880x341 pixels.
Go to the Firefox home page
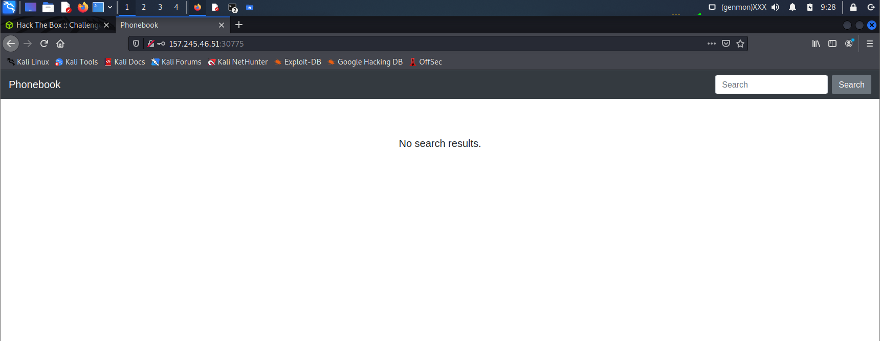(60, 44)
